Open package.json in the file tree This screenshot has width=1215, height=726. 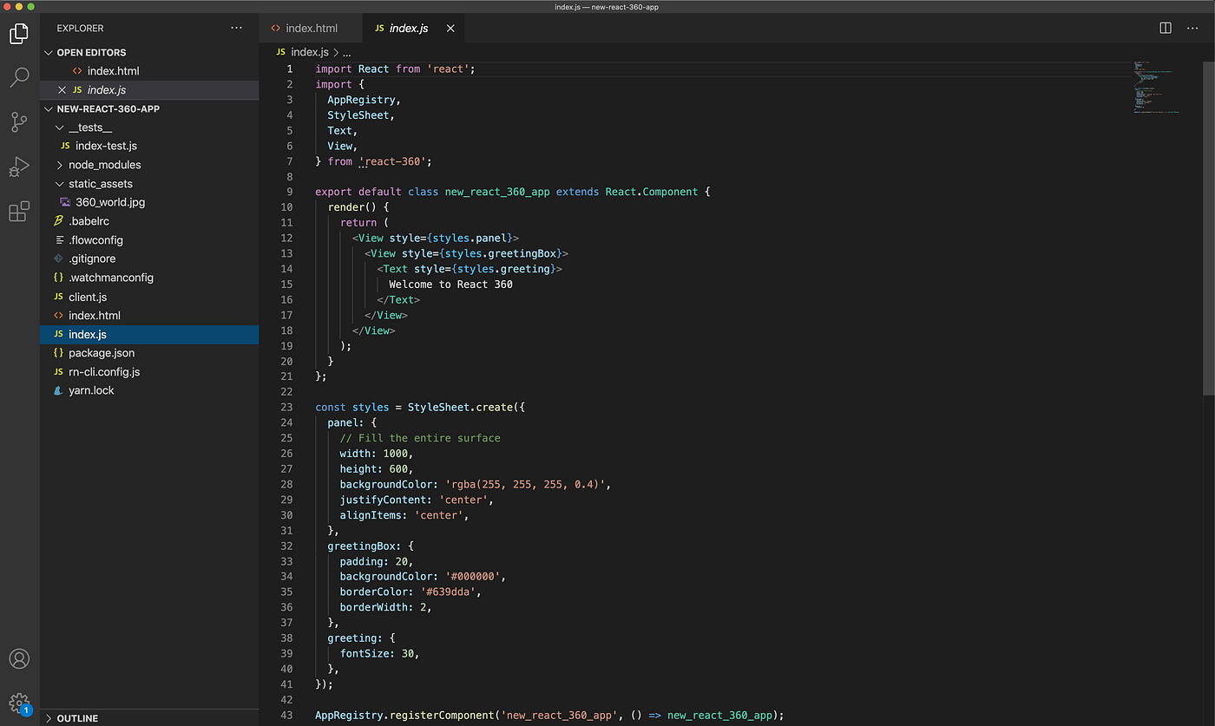coord(101,353)
